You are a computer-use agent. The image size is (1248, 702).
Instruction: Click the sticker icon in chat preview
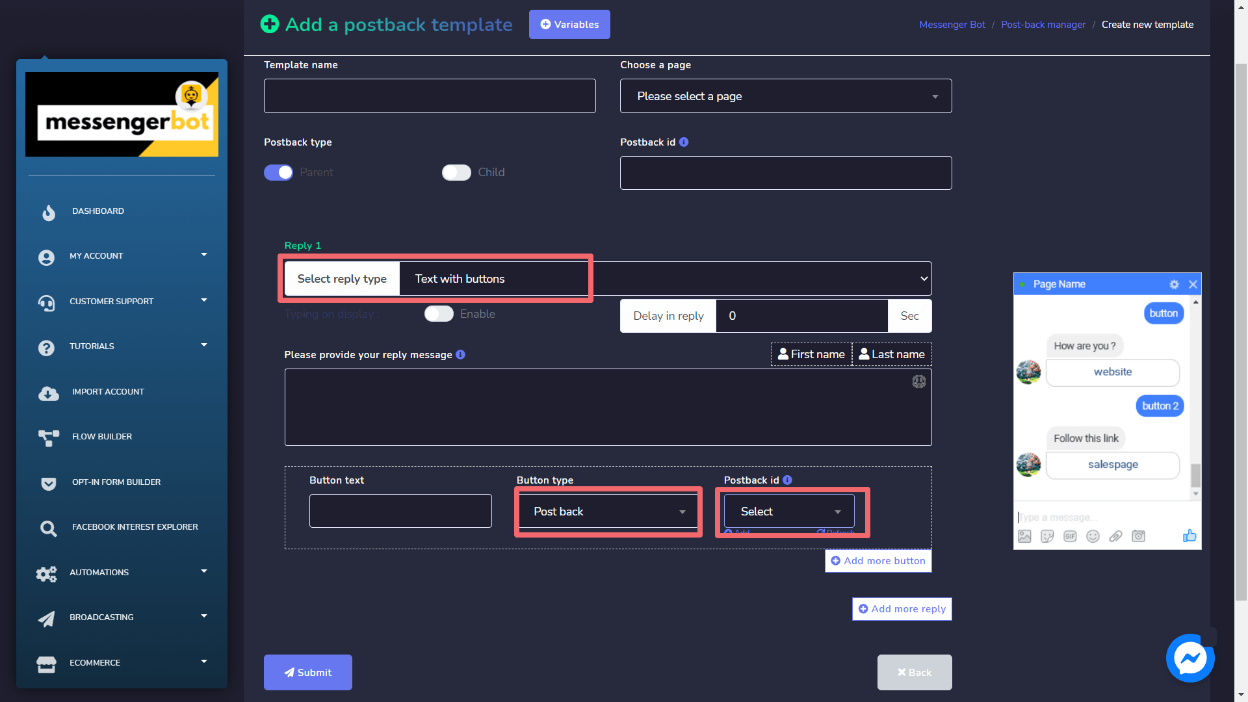point(1047,536)
